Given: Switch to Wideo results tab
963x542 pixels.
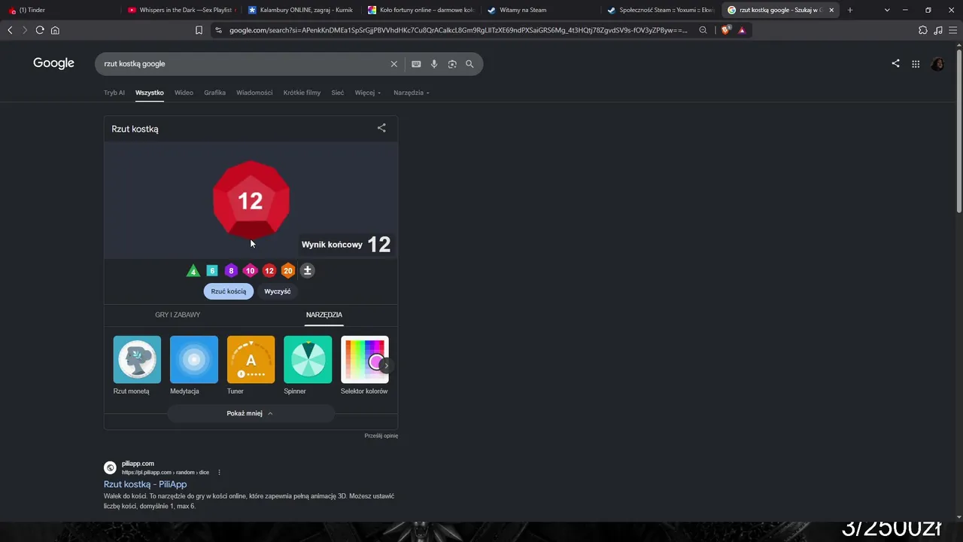Looking at the screenshot, I should click(184, 93).
